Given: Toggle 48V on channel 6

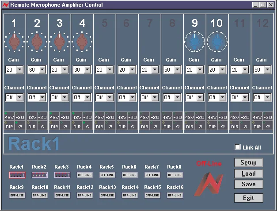Looking at the screenshot, I should [x=122, y=116].
